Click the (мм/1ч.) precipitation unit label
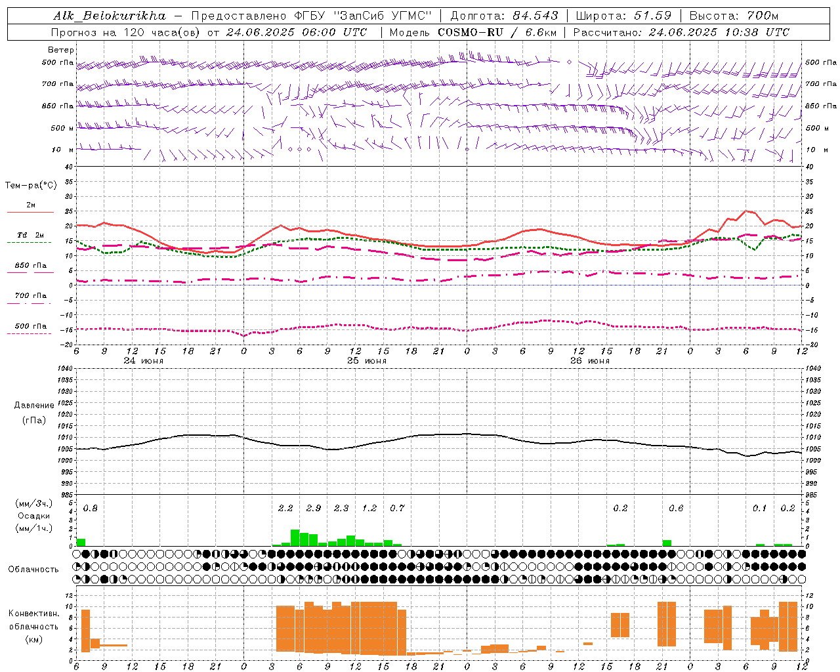 point(34,528)
